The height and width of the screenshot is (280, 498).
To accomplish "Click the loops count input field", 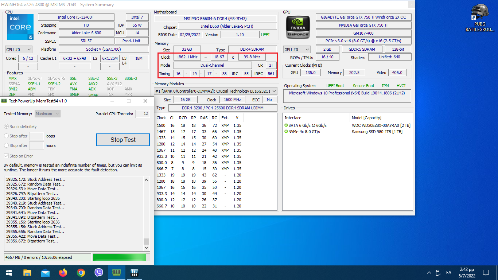I will (36, 136).
